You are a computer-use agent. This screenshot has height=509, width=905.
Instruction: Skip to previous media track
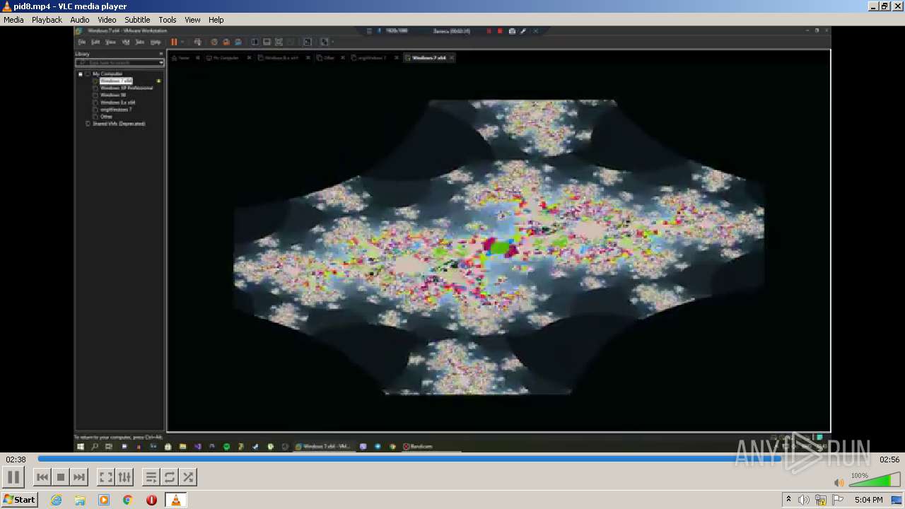tap(42, 477)
